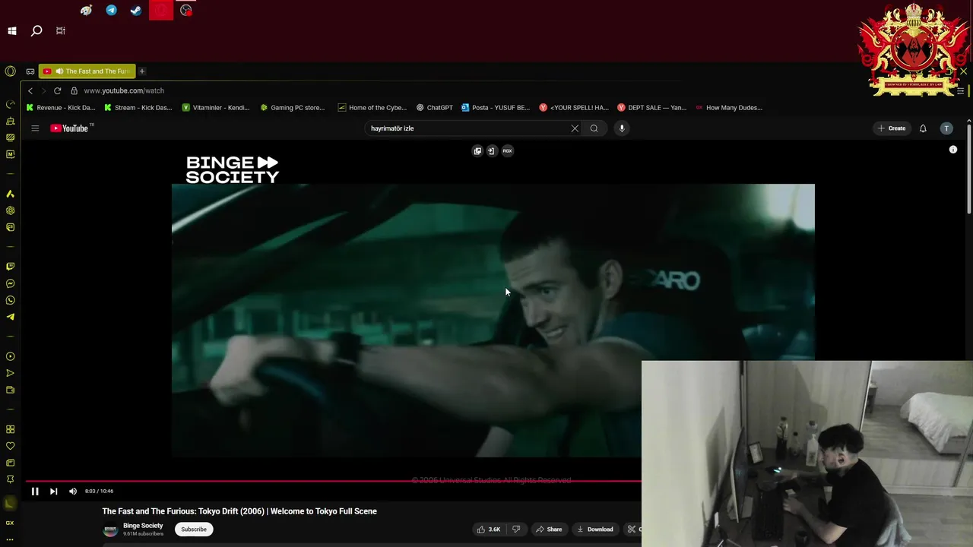Open OBS Studio from the taskbar

point(185,11)
